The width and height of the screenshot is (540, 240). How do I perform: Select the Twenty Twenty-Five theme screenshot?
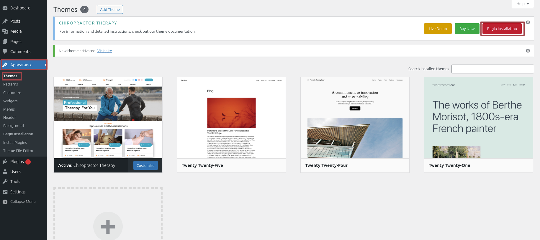tap(231, 118)
